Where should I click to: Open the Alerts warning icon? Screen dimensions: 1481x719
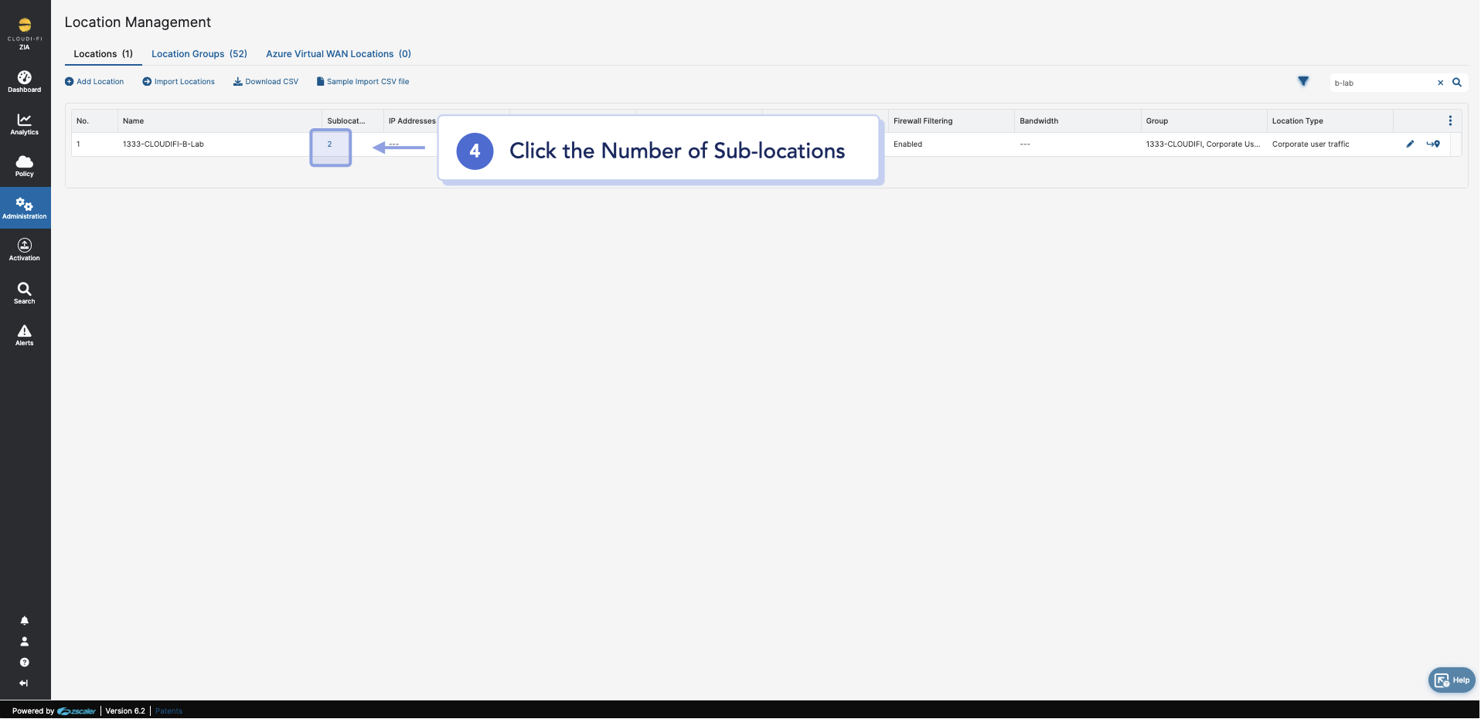(25, 334)
